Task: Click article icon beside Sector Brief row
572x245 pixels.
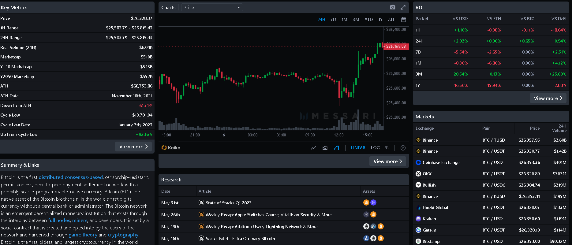Action: click(201, 238)
